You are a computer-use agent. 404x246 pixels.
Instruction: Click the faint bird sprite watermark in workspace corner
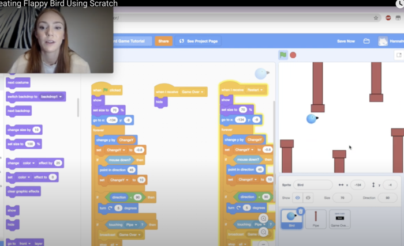coord(262,74)
